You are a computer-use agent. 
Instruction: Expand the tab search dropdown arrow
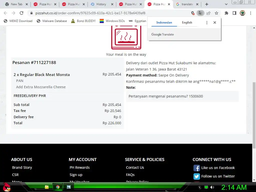pos(226,4)
